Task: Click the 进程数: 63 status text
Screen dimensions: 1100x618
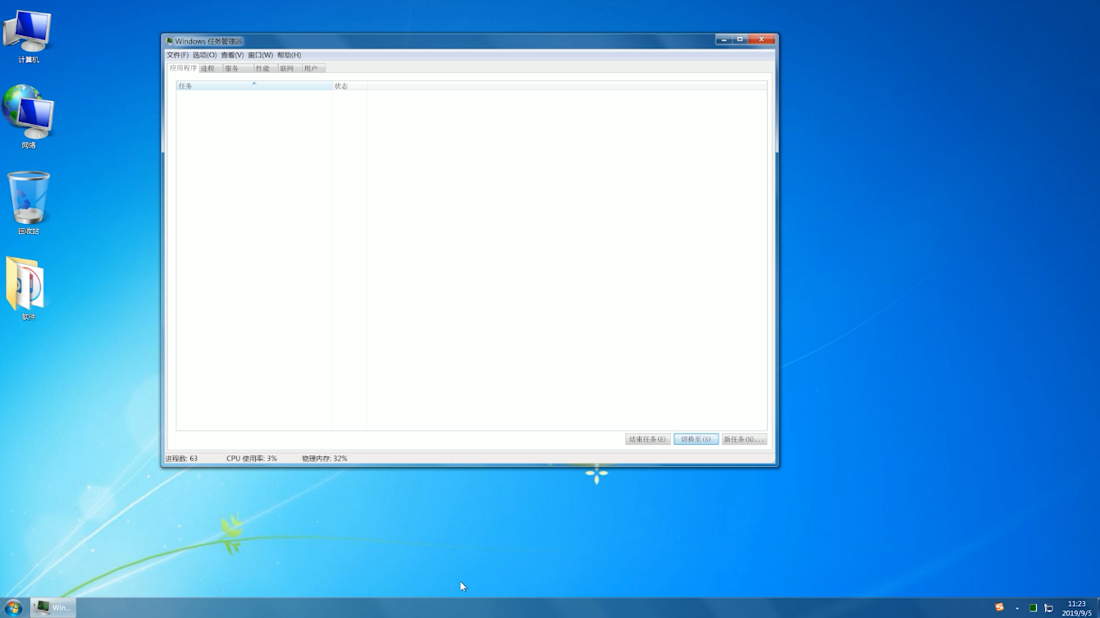Action: 181,459
